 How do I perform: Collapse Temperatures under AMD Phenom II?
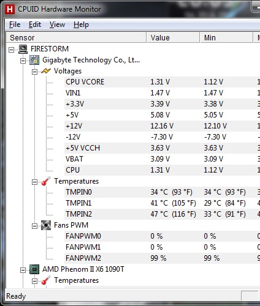pyautogui.click(x=35, y=281)
